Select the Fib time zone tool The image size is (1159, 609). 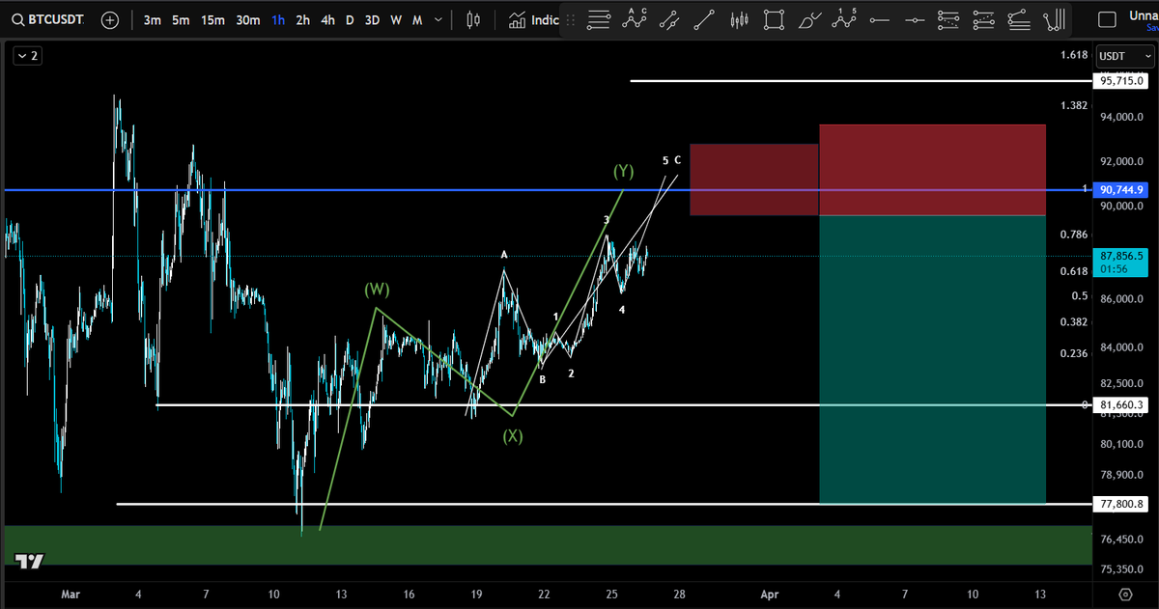click(x=1054, y=18)
